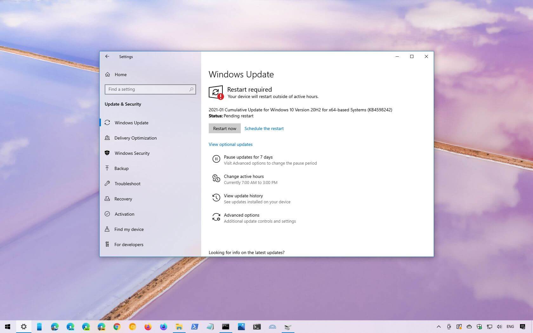Open the Recovery section
The width and height of the screenshot is (533, 333).
coord(123,199)
